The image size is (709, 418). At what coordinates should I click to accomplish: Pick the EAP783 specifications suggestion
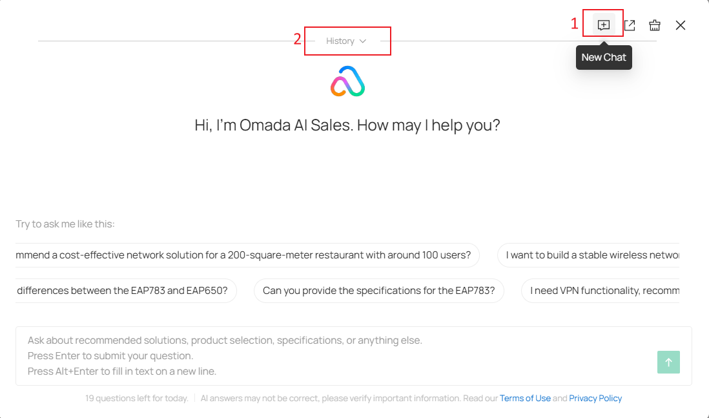[378, 291]
